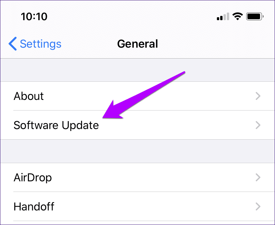The image size is (275, 225).
Task: Click the chevron beside AirDrop
Action: (x=258, y=177)
